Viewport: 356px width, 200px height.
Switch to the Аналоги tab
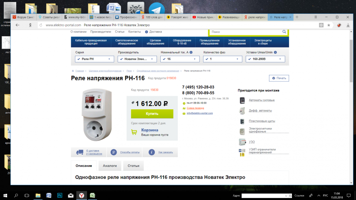pos(110,166)
